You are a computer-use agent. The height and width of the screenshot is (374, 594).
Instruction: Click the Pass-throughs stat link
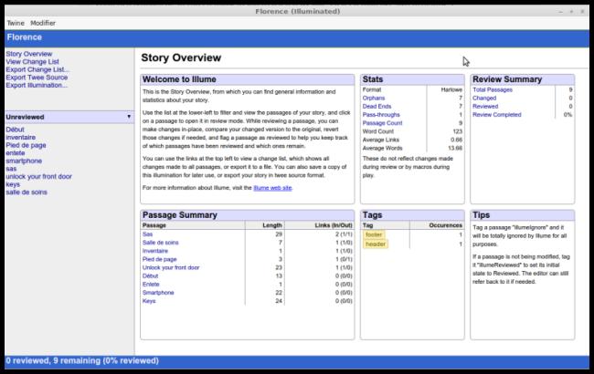tap(381, 115)
